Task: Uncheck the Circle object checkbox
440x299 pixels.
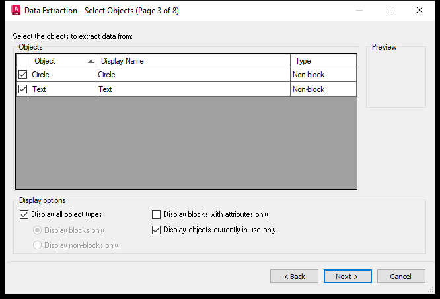Action: tap(22, 75)
